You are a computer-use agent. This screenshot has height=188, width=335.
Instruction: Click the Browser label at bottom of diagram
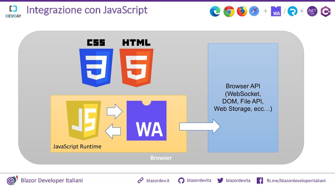161,158
